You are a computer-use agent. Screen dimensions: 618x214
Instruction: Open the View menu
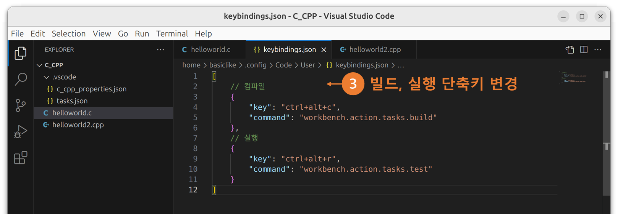tap(102, 34)
